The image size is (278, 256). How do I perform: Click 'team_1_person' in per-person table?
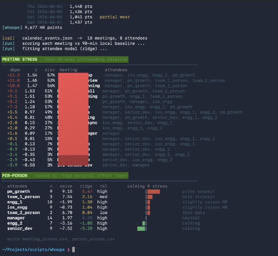23,197
